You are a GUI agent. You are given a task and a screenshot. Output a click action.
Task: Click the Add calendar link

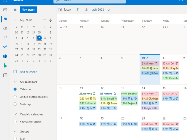click(28, 72)
